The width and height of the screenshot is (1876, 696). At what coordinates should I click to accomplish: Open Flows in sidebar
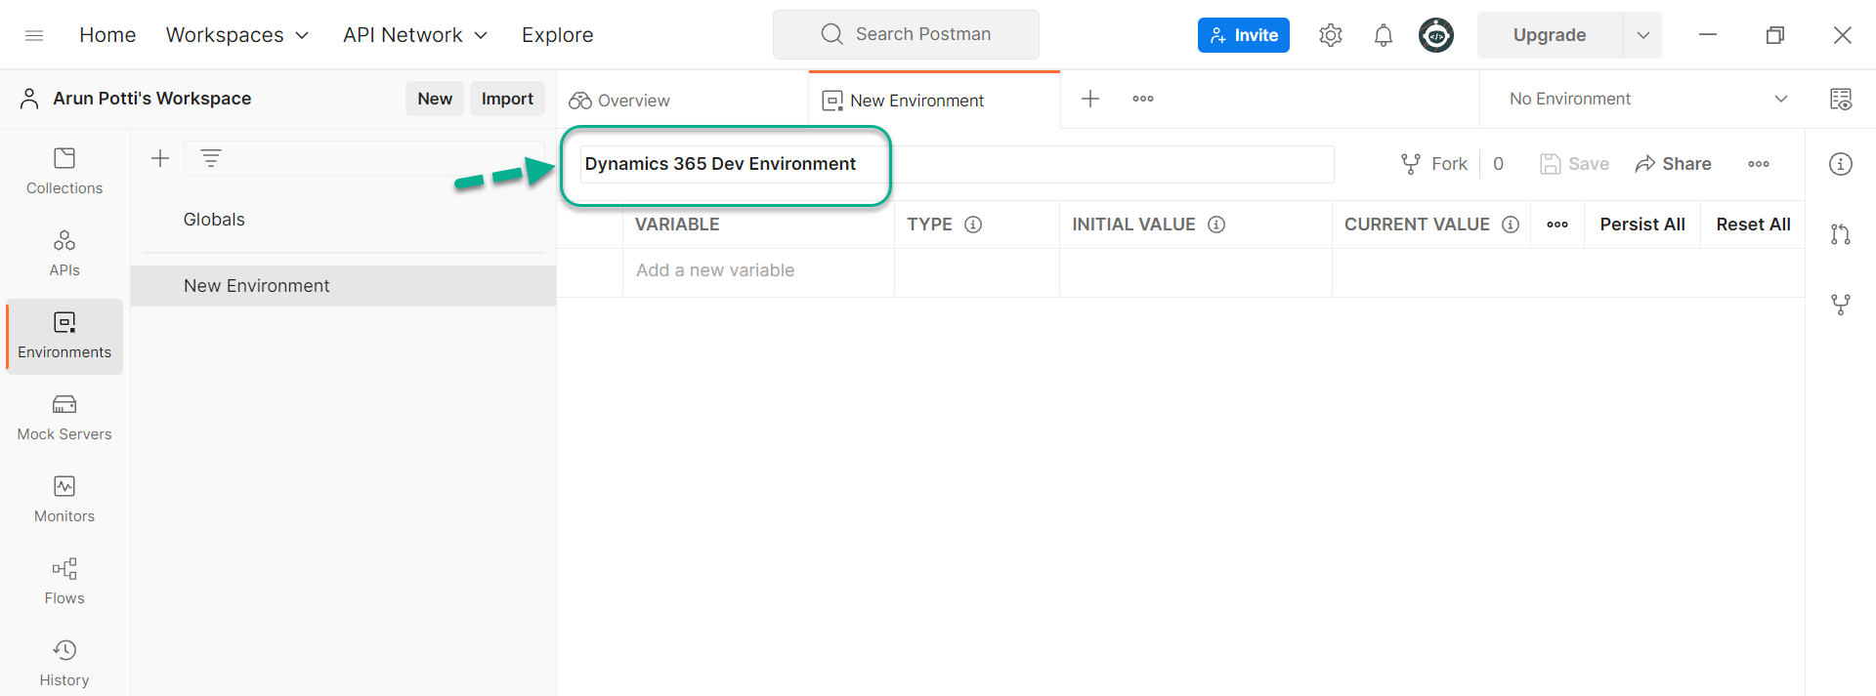coord(64,582)
